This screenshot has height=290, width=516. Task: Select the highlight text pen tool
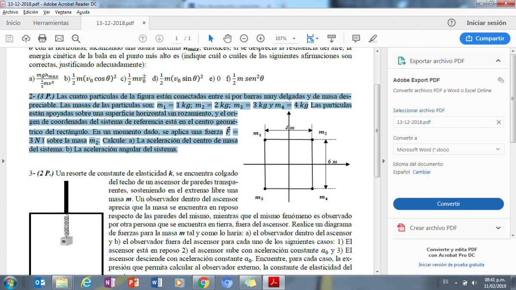pyautogui.click(x=373, y=38)
